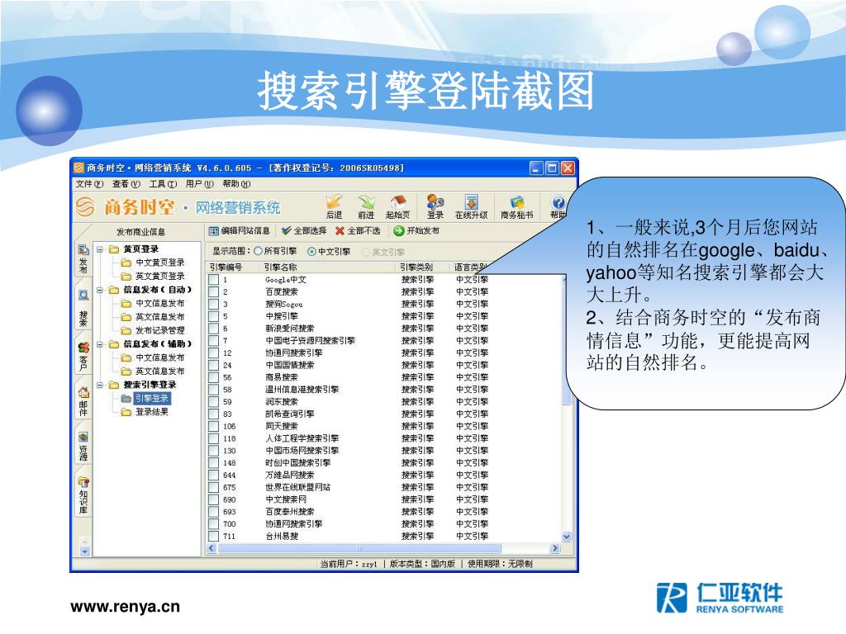Check the box for 中国国情搜索 row

214,365
